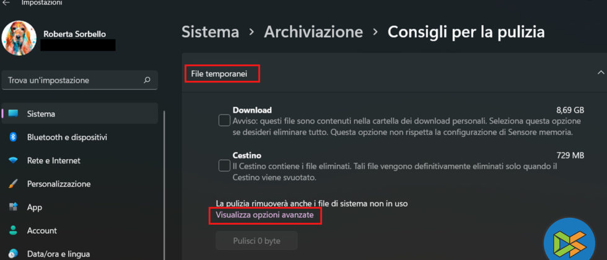The width and height of the screenshot is (607, 260).
Task: Click the Rete e Internet wifi icon
Action: 14,161
